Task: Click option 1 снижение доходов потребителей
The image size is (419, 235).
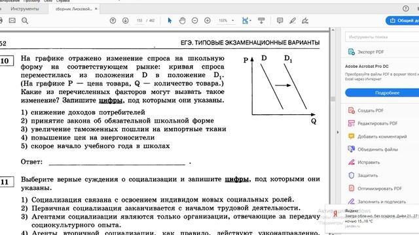Action: (83, 112)
